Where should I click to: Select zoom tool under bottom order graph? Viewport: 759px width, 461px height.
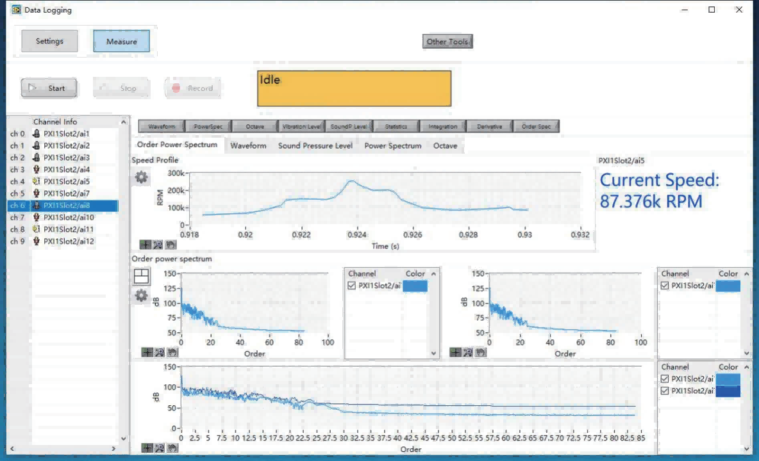(160, 448)
